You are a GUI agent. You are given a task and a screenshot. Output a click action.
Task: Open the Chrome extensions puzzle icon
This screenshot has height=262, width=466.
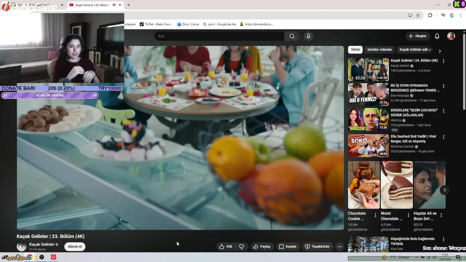pos(430,15)
